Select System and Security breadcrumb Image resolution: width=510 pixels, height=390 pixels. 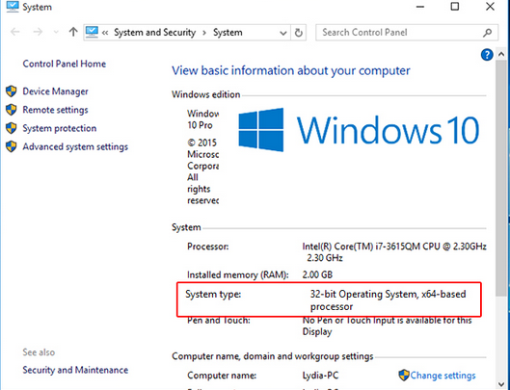(155, 33)
